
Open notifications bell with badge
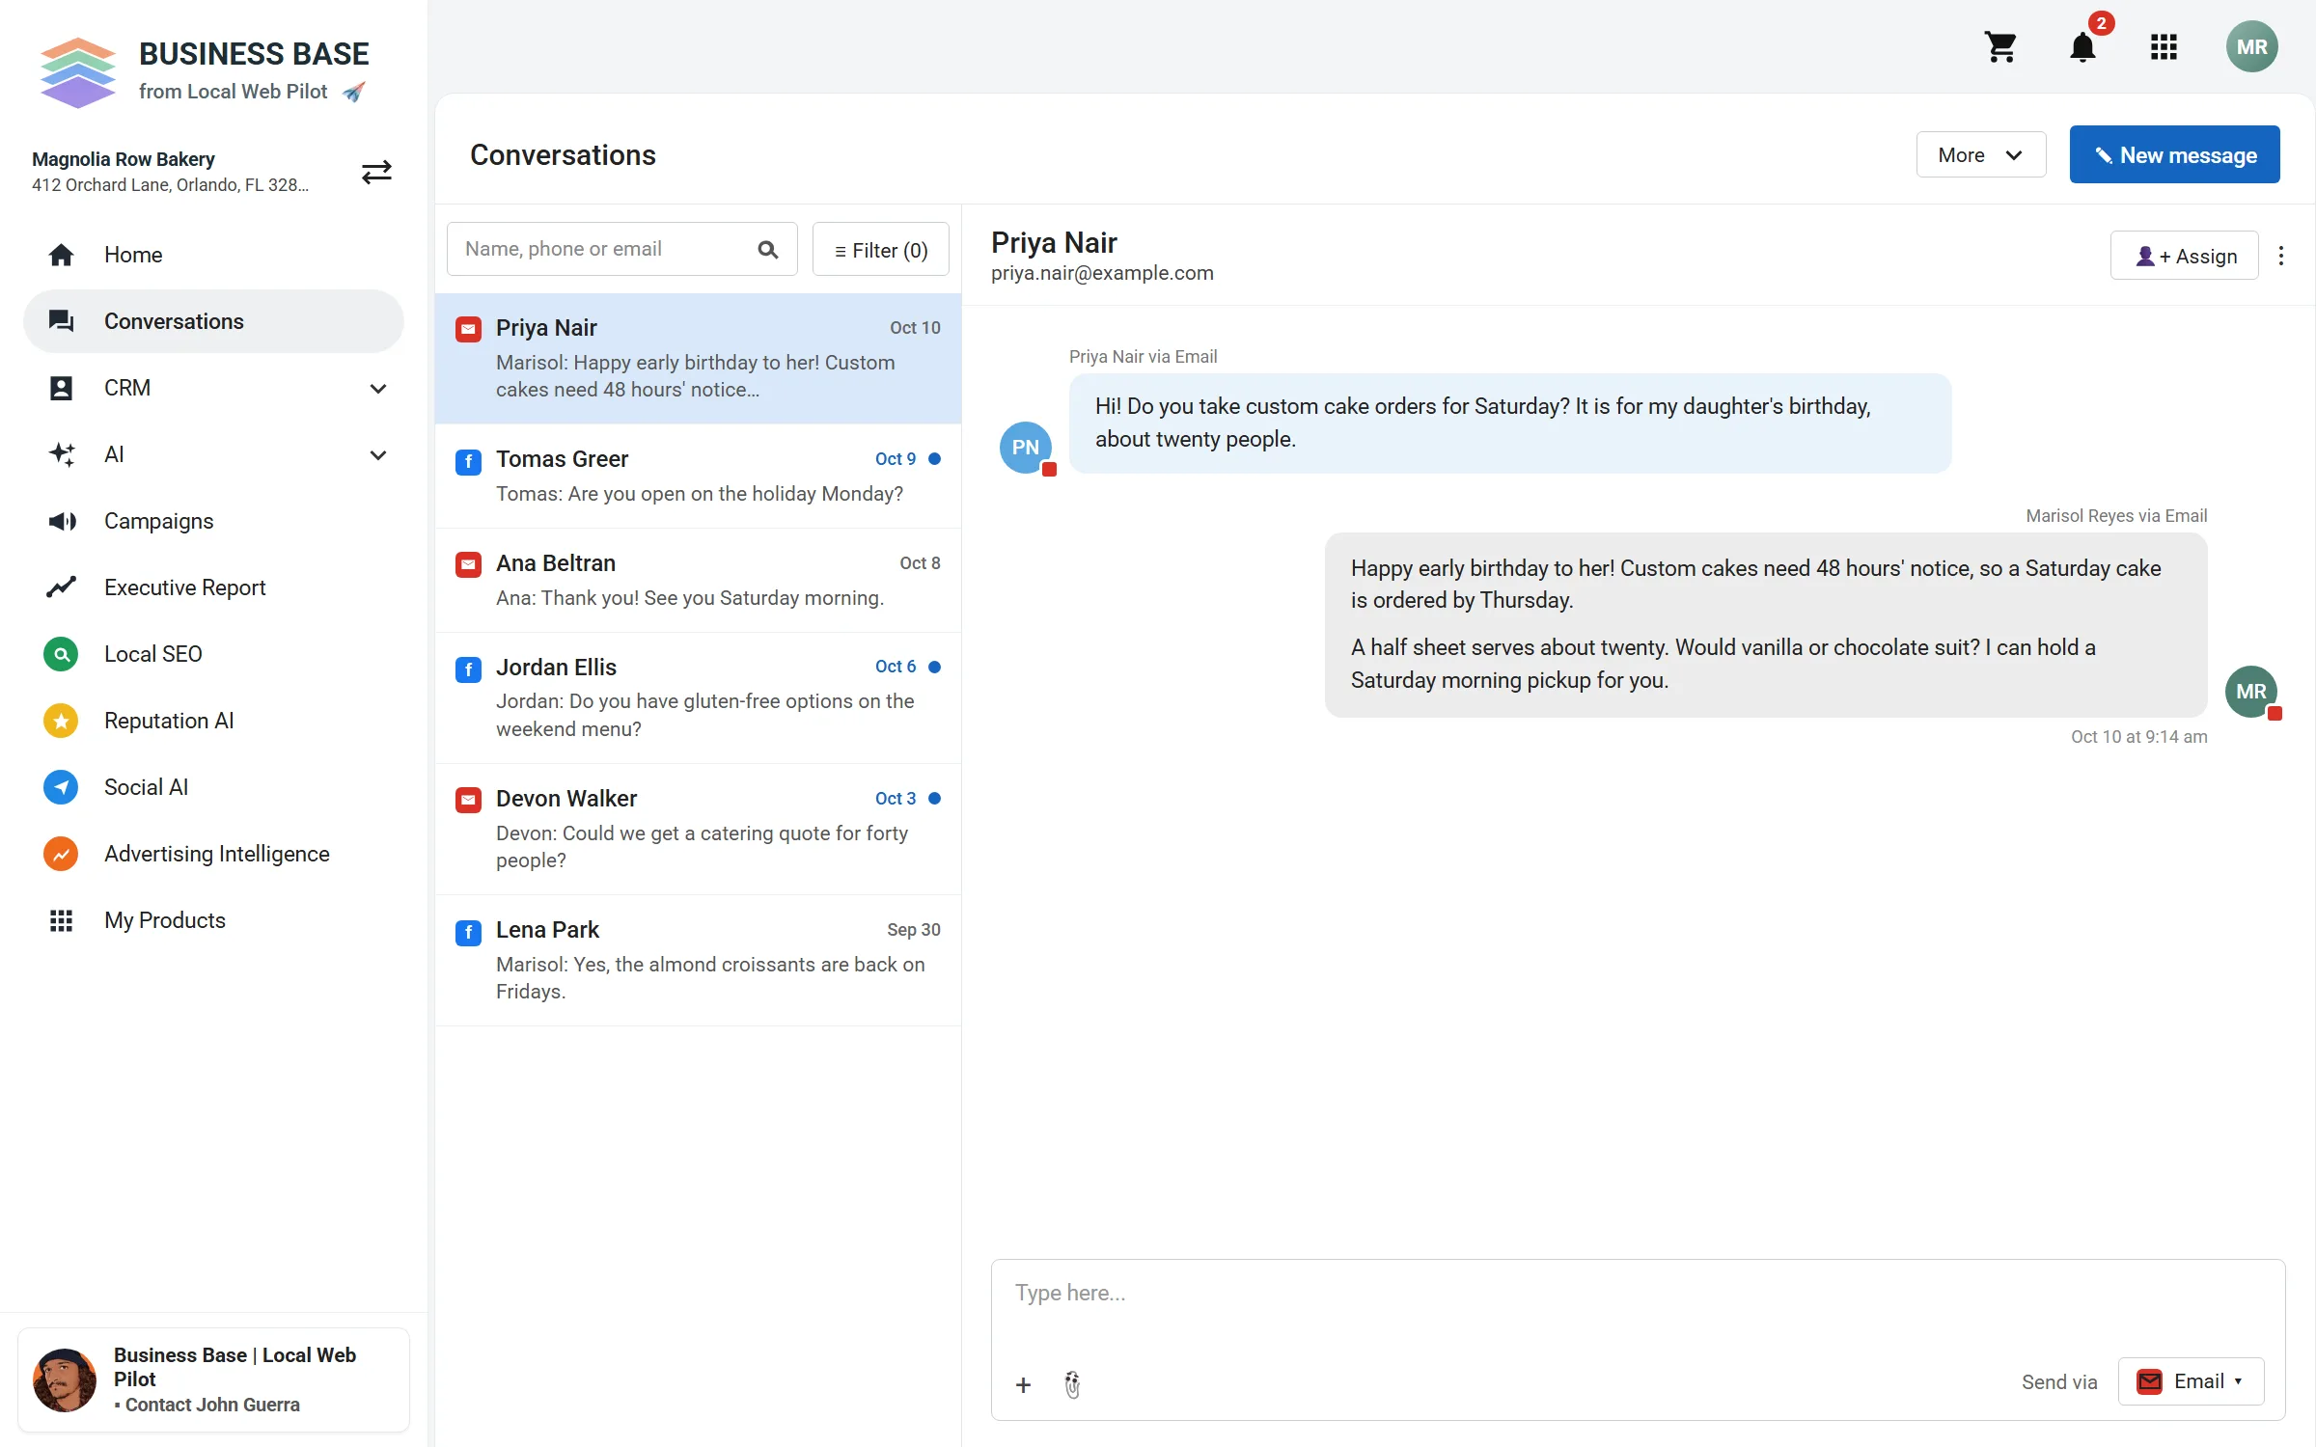tap(2083, 46)
